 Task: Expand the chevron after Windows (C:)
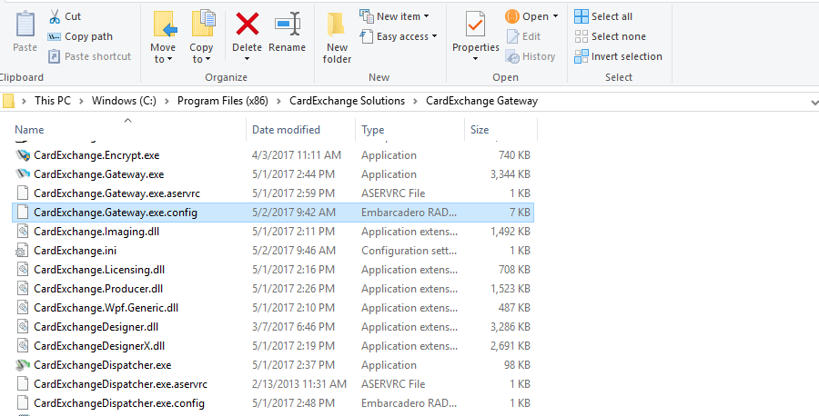coord(167,101)
